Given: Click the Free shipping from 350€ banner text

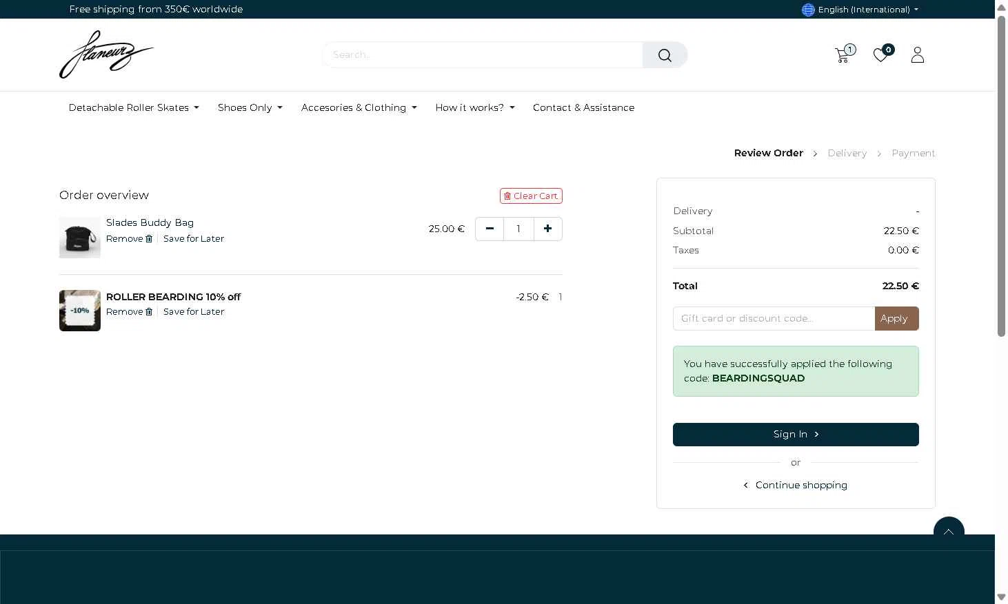Looking at the screenshot, I should pos(156,9).
